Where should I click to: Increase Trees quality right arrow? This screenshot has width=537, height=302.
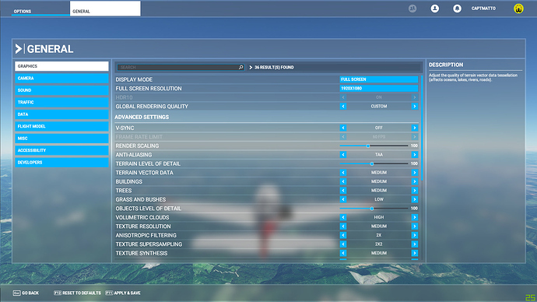414,191
